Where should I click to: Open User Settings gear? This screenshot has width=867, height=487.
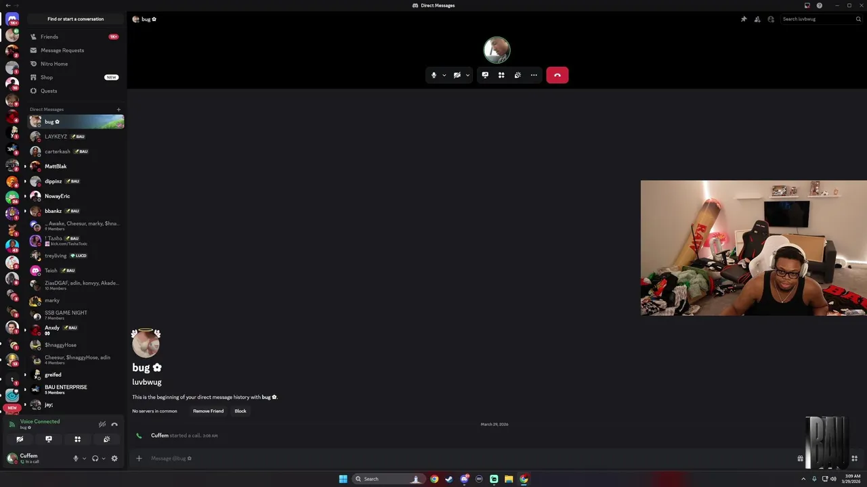(x=114, y=459)
